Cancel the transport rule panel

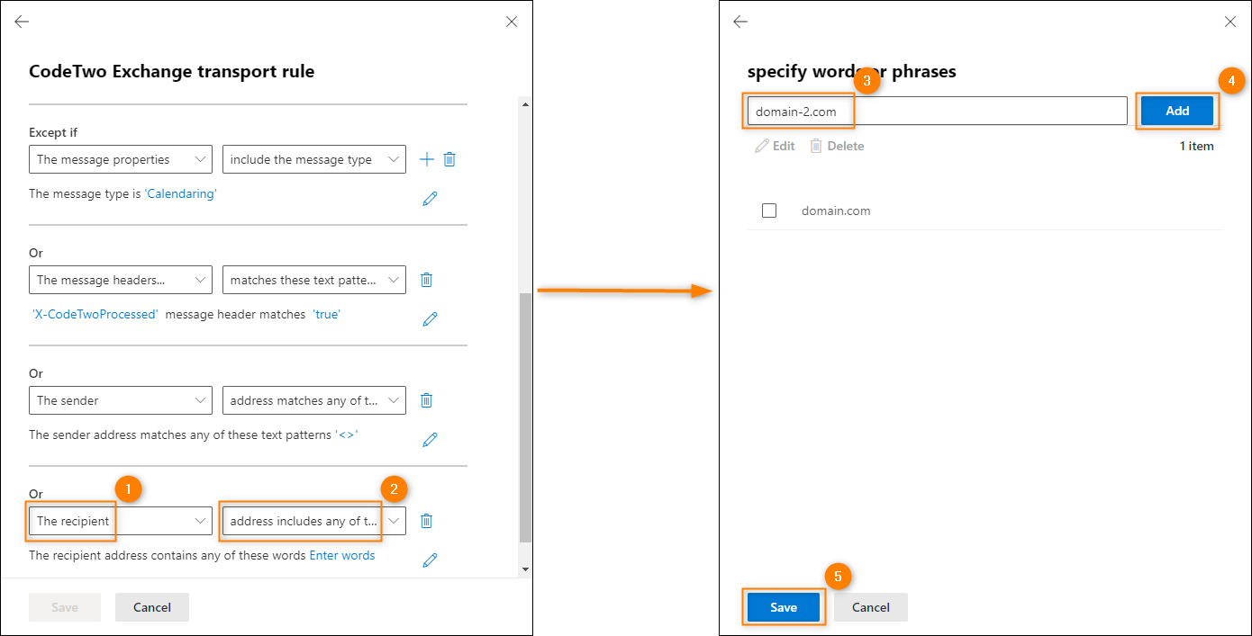coord(152,607)
